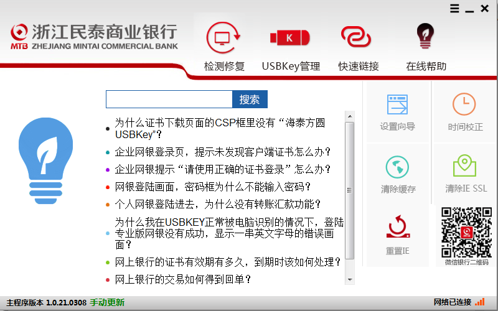Image resolution: width=498 pixels, height=311 pixels.
Task: Click the 微信银行二维码 QR code
Action: (466, 232)
